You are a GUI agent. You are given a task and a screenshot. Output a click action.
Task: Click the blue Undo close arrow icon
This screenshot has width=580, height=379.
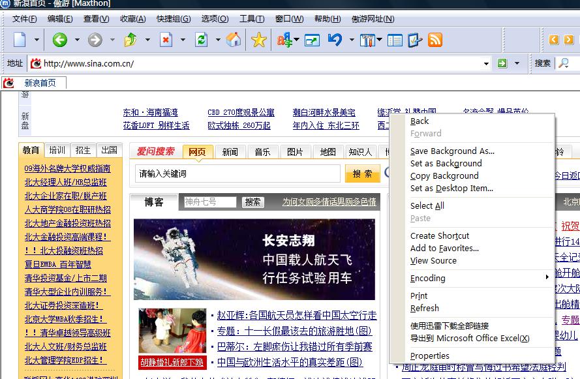(x=335, y=40)
